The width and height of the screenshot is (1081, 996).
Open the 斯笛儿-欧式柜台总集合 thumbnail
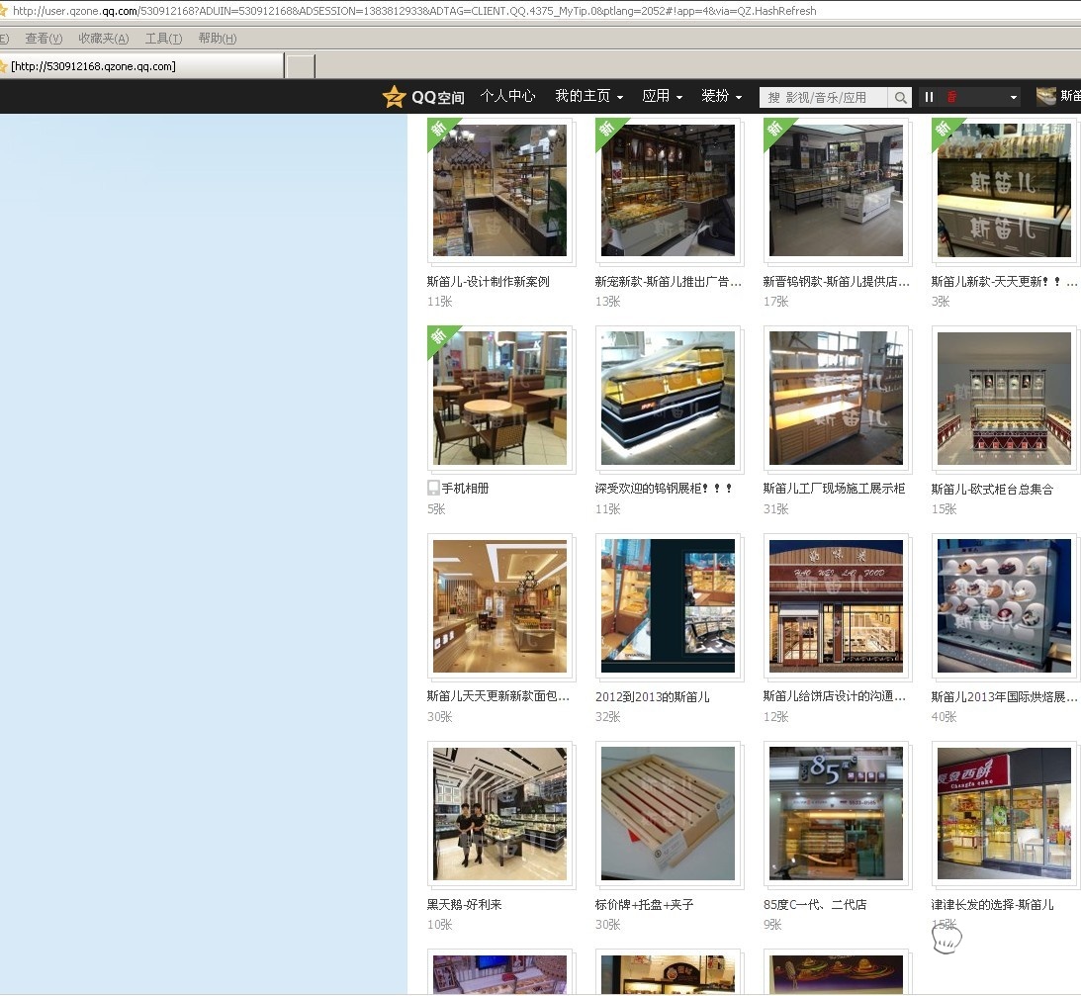click(1005, 398)
